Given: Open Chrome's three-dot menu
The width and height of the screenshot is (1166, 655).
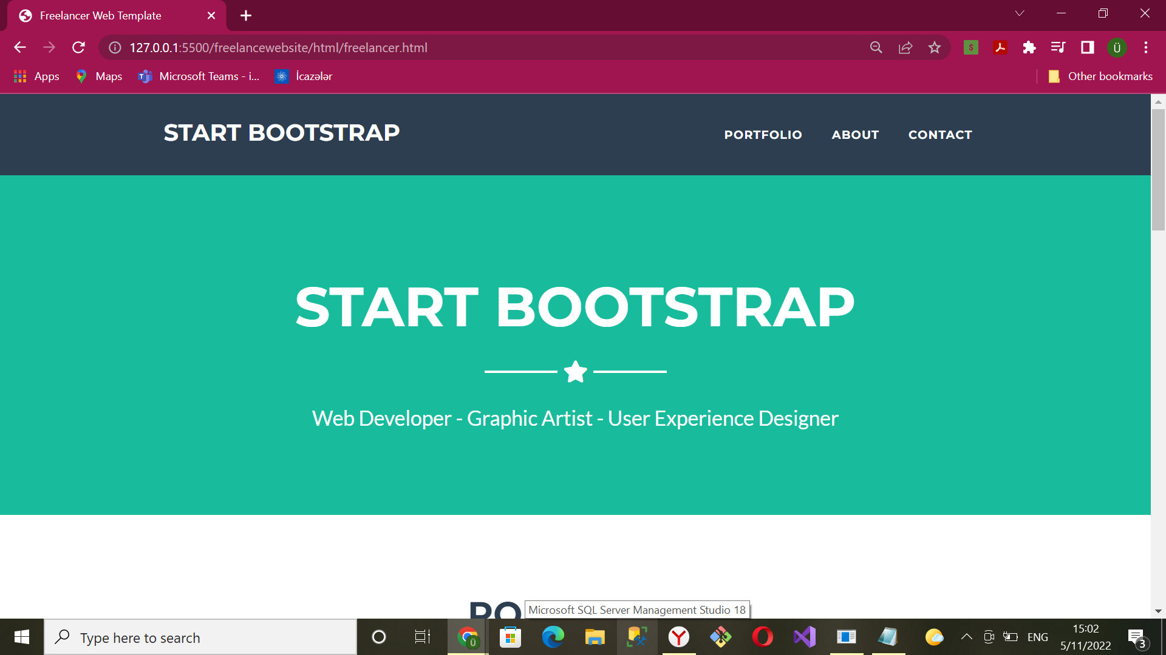Looking at the screenshot, I should pos(1146,47).
